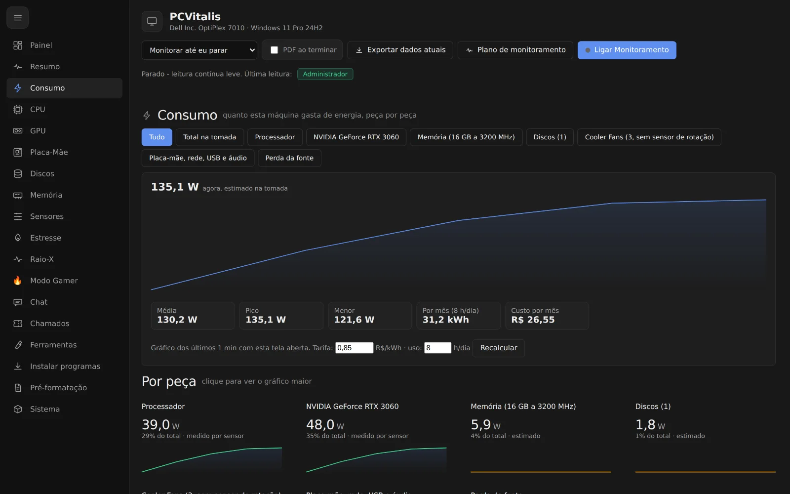This screenshot has width=790, height=494.
Task: Select Memória (16 GB a 3200 MHz) tab
Action: [466, 137]
